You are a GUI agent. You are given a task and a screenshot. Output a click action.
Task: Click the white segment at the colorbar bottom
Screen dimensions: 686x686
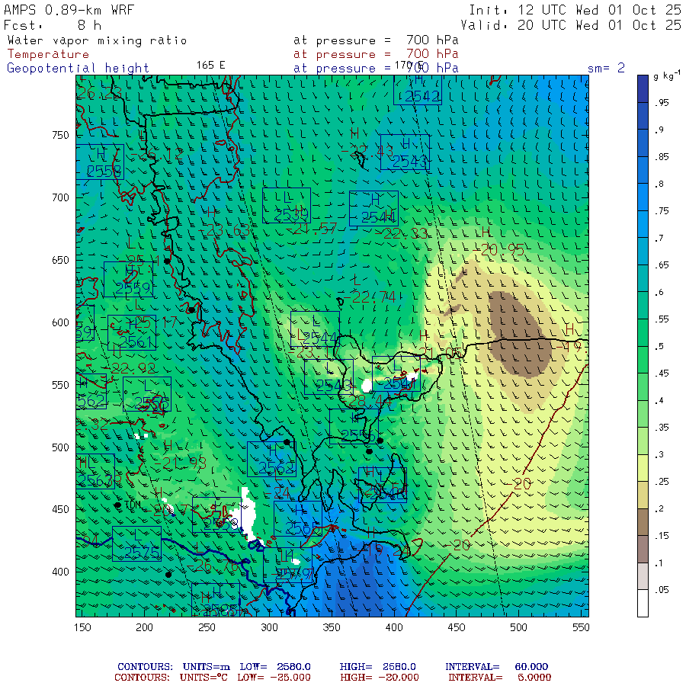(643, 604)
